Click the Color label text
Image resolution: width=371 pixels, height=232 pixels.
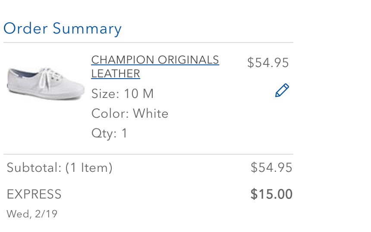[110, 113]
